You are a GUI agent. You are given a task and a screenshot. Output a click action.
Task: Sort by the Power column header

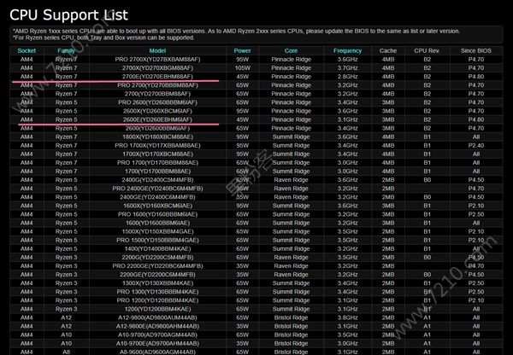point(243,50)
